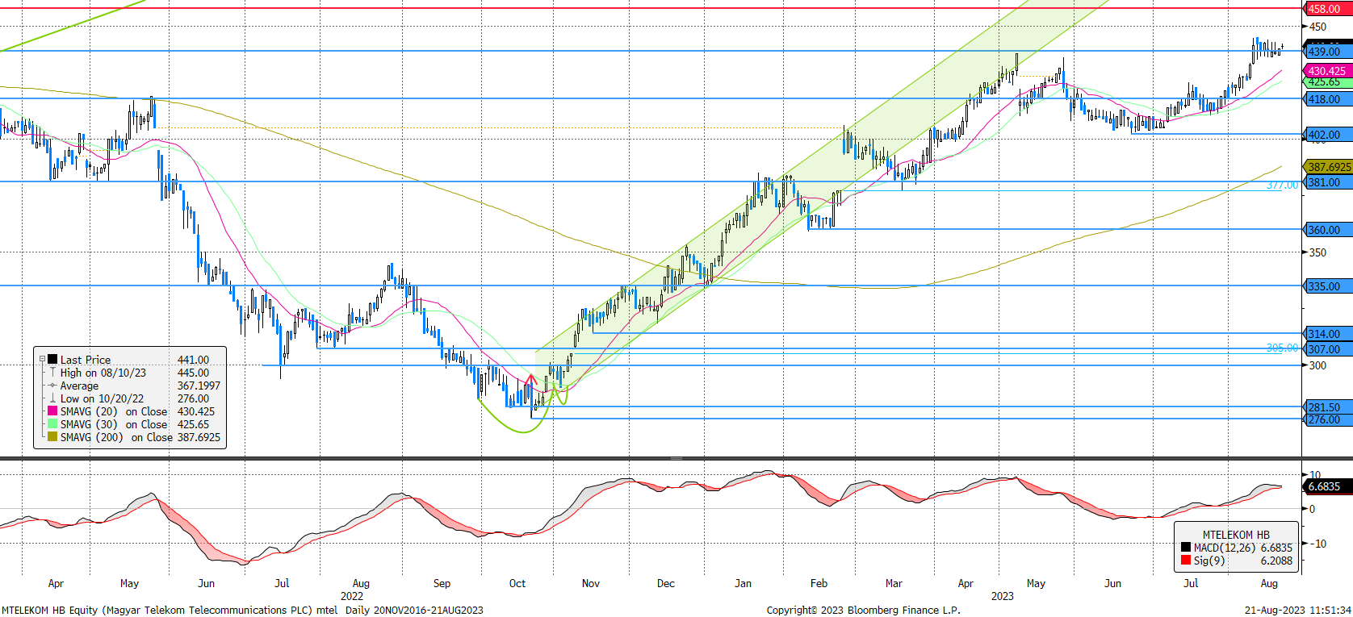Click the legend value 441.00
The width and height of the screenshot is (1353, 617).
click(193, 360)
